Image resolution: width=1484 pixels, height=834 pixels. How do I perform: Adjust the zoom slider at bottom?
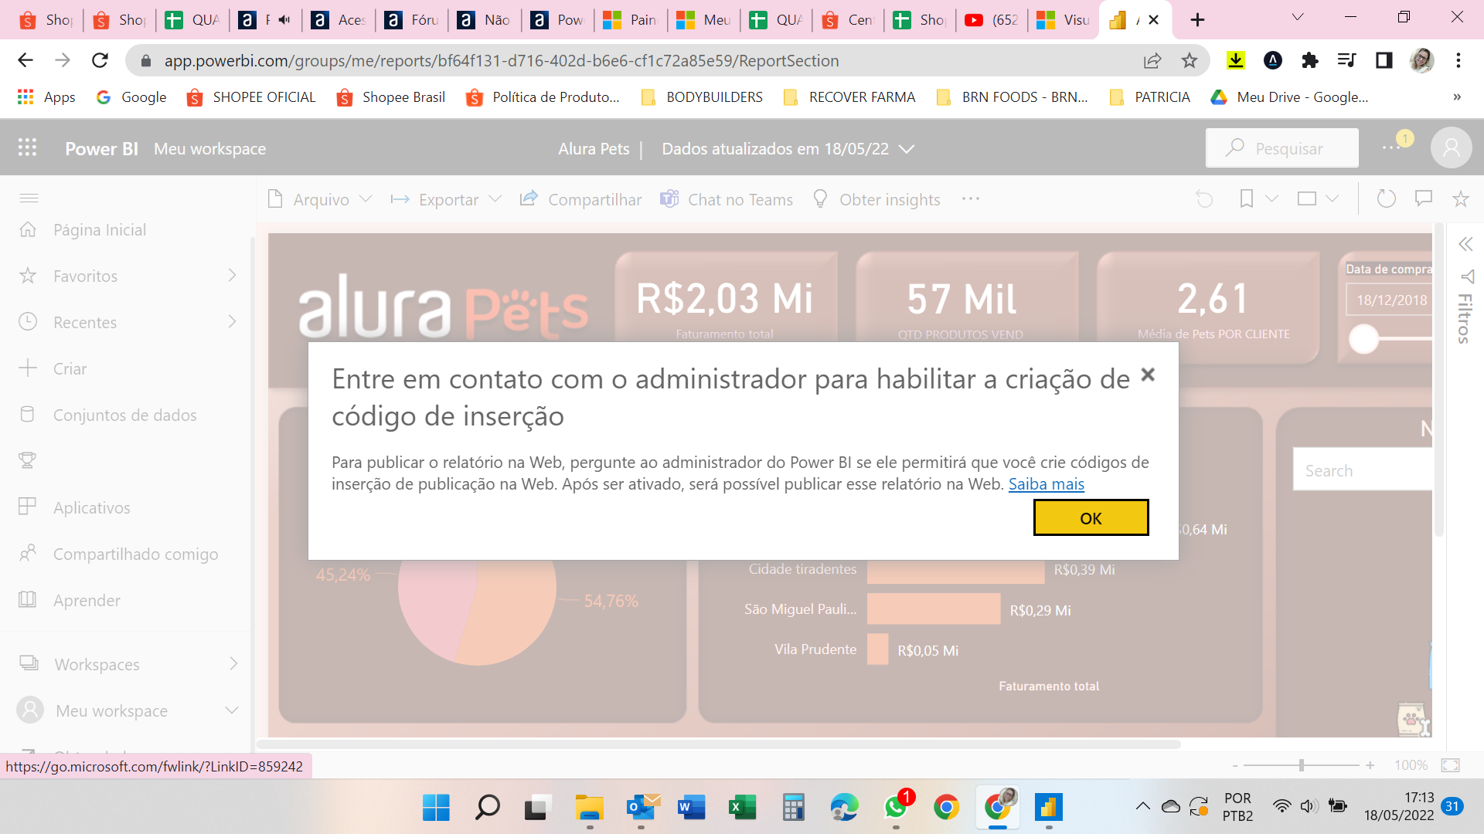[1302, 765]
